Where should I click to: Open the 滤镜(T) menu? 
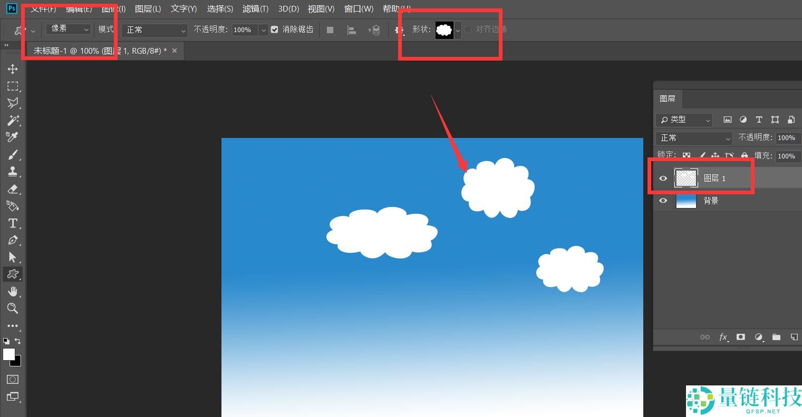tap(255, 9)
